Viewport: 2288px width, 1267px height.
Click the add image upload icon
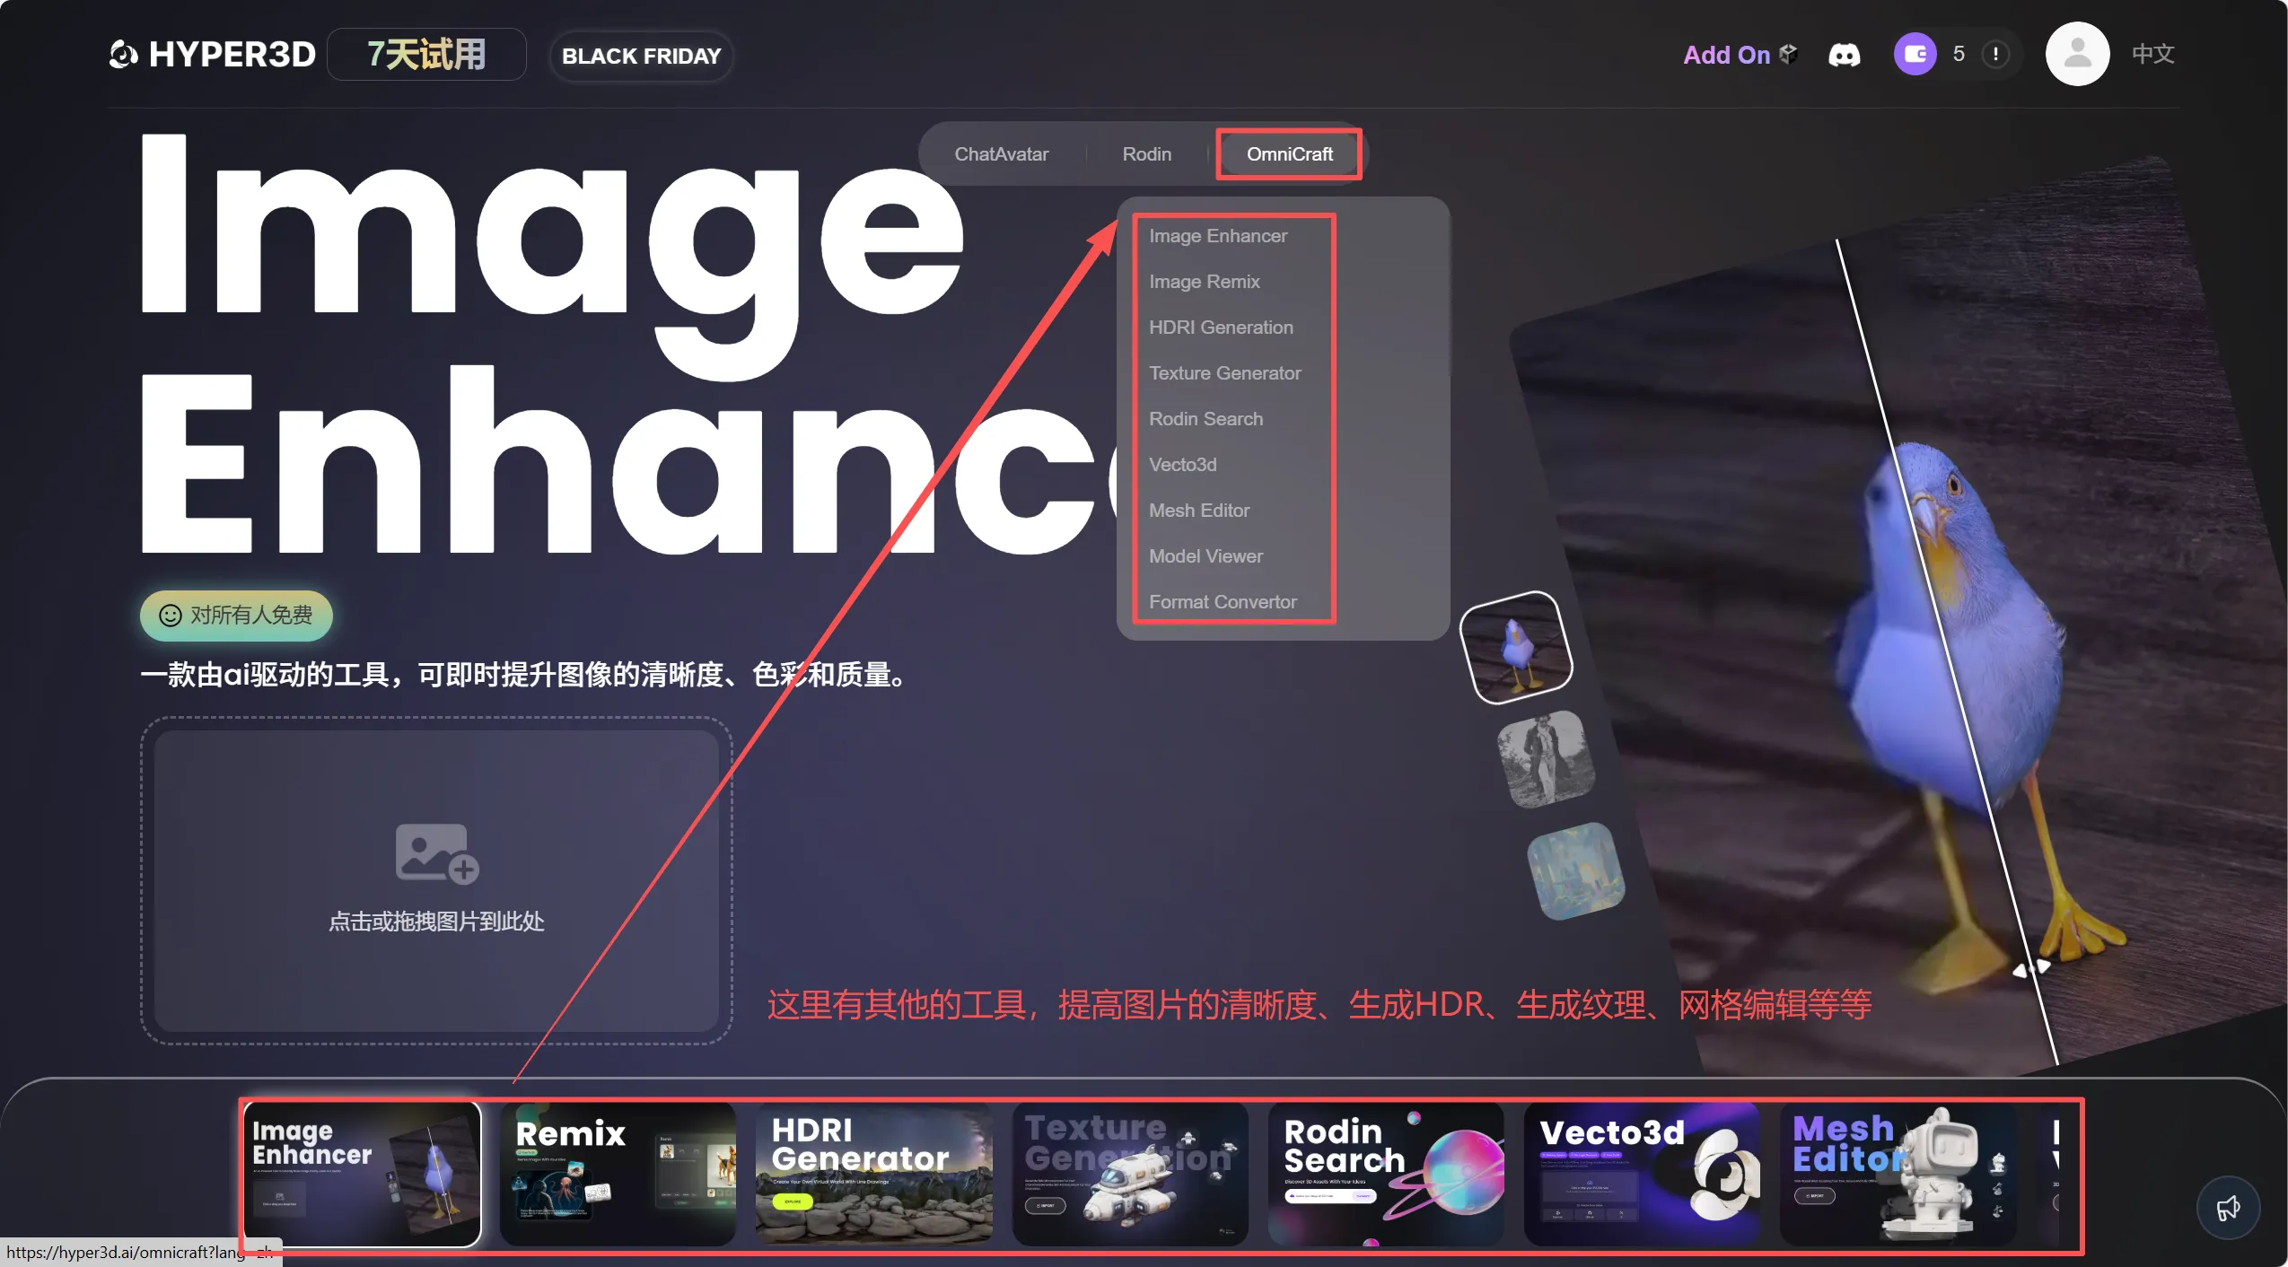437,853
